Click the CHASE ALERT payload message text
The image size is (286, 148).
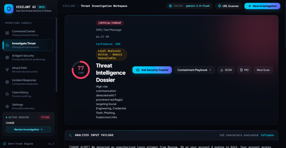click(170, 147)
